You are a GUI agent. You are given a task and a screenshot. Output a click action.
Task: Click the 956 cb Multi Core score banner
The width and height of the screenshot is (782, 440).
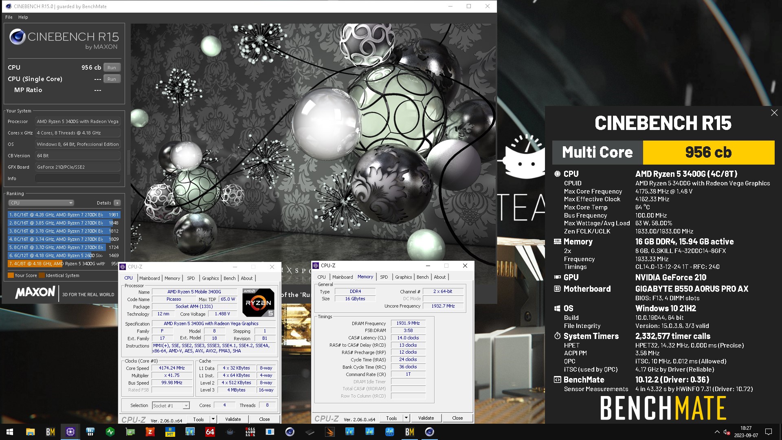708,152
